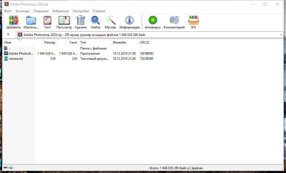Screen dimensions: 286x173
Task: Click CRC32 value '7261B090'
Action: tap(146, 59)
